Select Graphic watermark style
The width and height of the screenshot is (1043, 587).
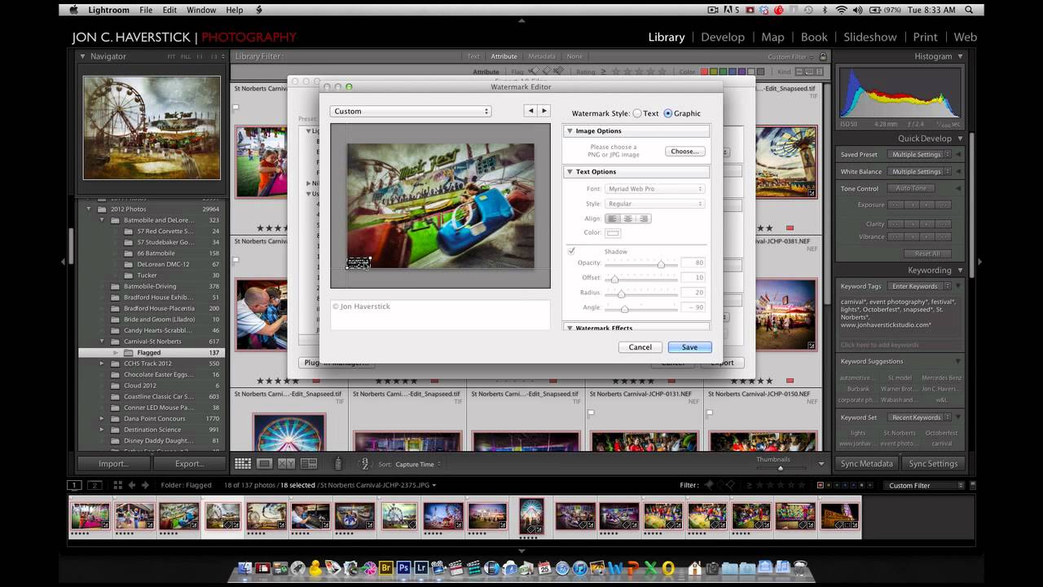coord(668,113)
